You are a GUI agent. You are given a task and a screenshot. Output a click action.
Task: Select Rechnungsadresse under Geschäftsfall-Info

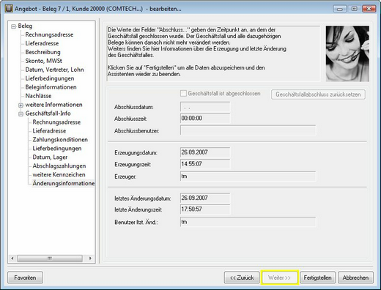click(56, 122)
